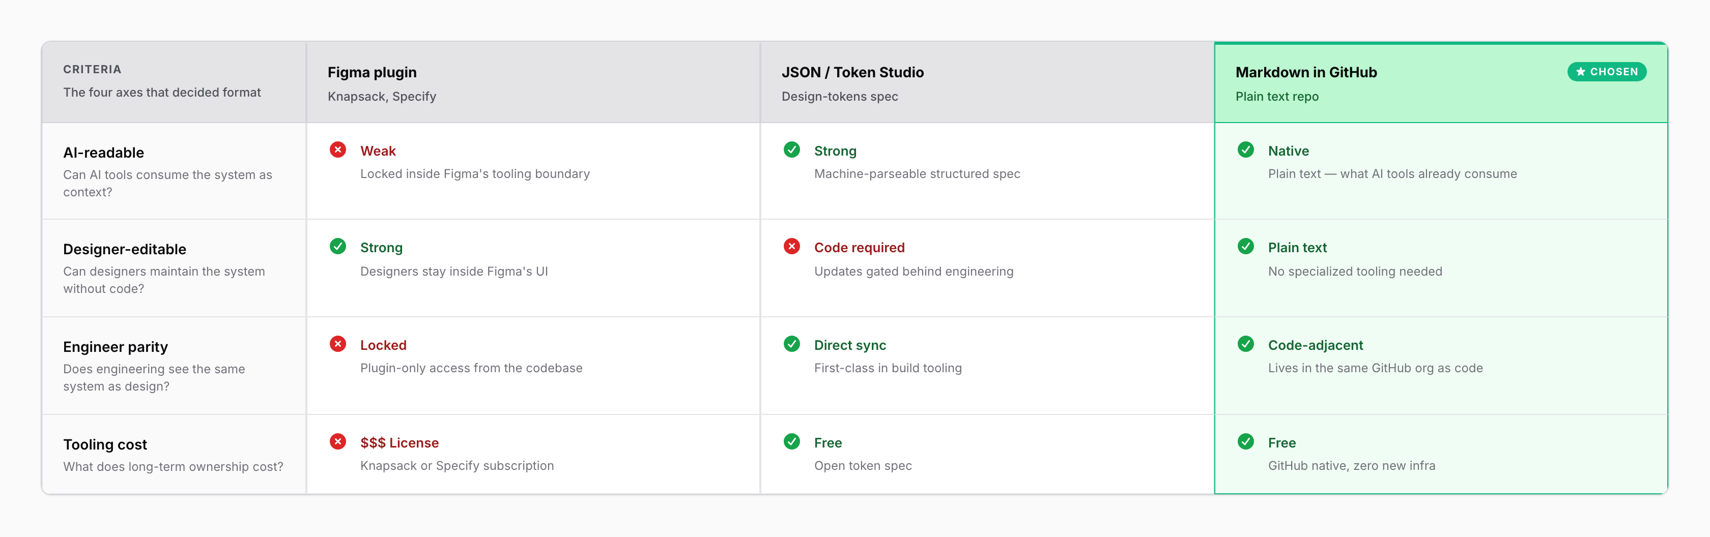
Task: Click 'What does long-term ownership cost?'
Action: (173, 467)
